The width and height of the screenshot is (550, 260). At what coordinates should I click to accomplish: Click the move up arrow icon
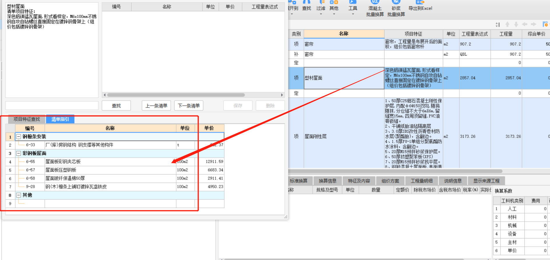tap(507, 24)
